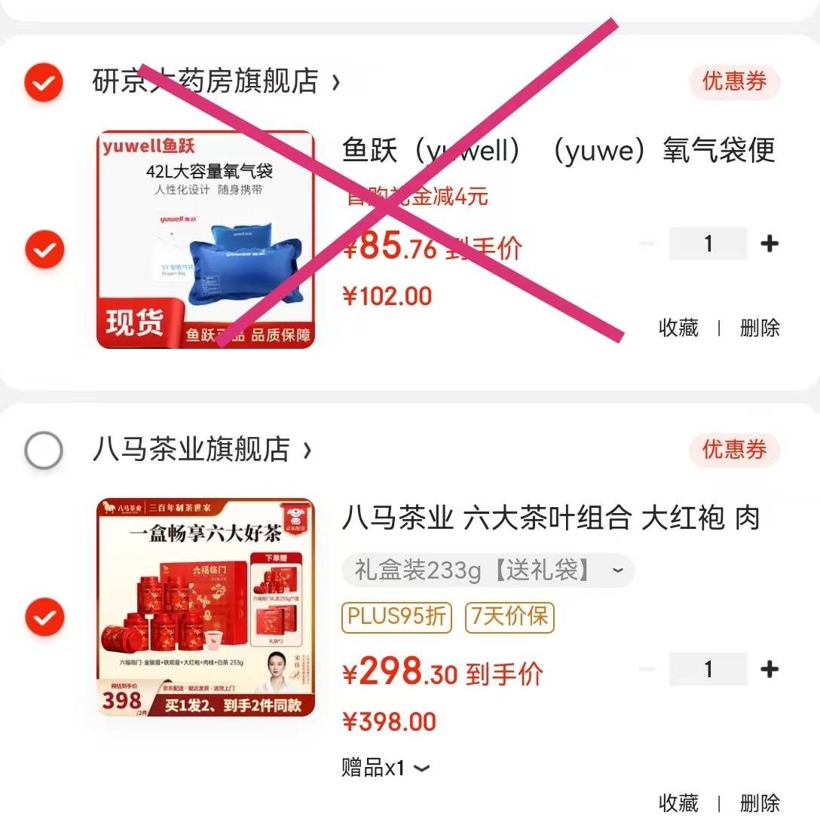Viewport: 820px width, 828px height.
Task: Open 八马茶业旗舰店 store page via chevron
Action: (307, 451)
